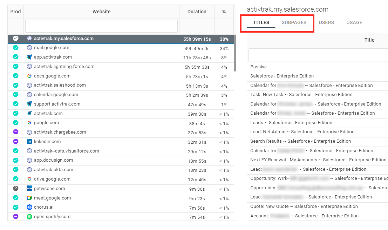388x230 pixels.
Task: Click the globe icon for activtrak.my.salesforce.com
Action: [x=29, y=38]
